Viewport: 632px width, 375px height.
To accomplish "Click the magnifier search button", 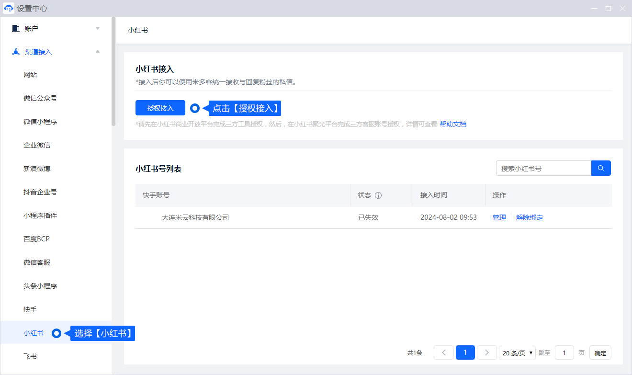I will coord(601,168).
